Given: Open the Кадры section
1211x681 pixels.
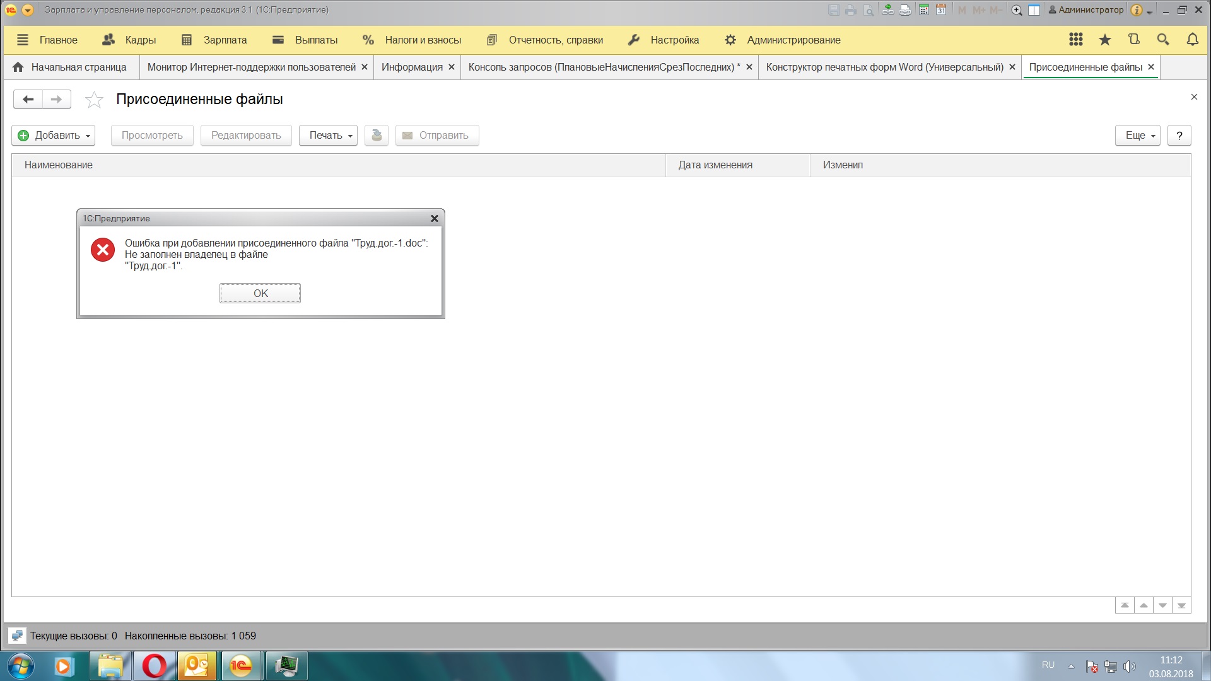Looking at the screenshot, I should tap(129, 40).
